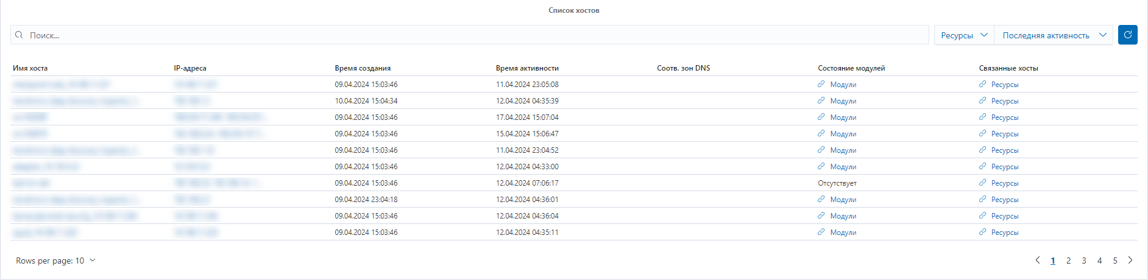Open Ресурсы link for row active 11.04.2024 23:05:08
This screenshot has height=280, width=1148.
[999, 85]
